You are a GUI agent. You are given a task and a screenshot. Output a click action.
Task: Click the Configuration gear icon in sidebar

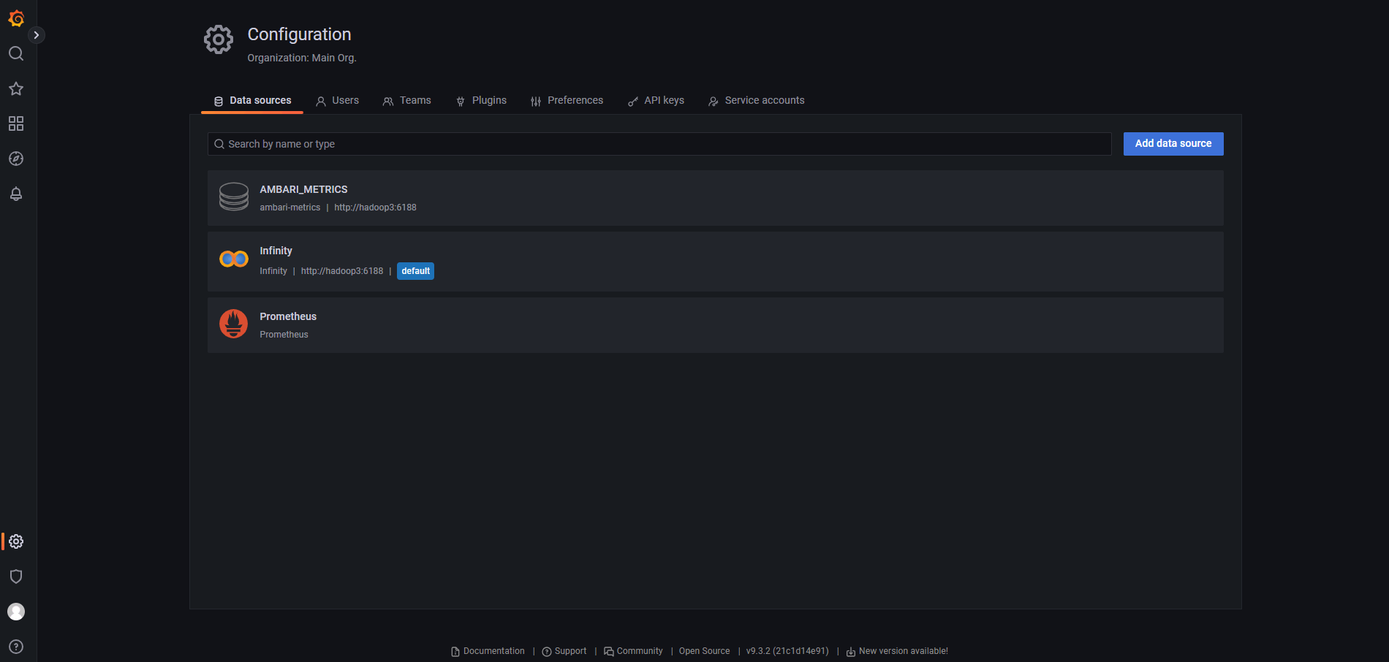tap(16, 541)
